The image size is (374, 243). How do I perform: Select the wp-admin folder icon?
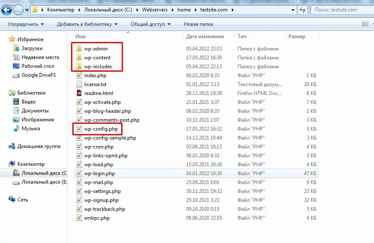pos(79,48)
